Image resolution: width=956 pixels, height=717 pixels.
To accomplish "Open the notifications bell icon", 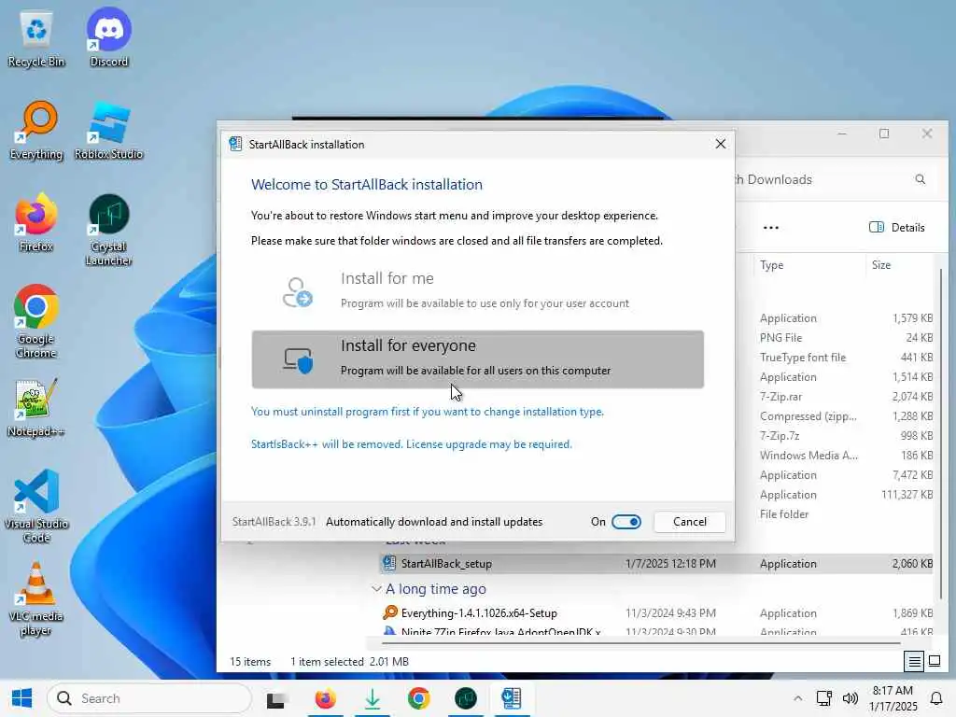I will click(x=935, y=698).
